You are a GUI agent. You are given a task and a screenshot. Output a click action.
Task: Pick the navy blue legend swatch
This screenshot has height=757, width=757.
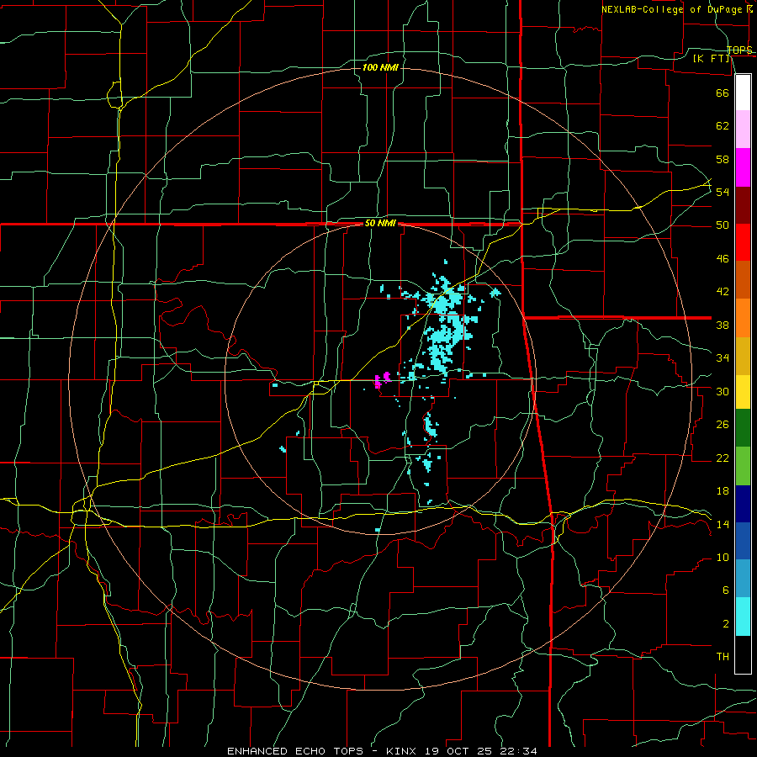click(x=743, y=504)
